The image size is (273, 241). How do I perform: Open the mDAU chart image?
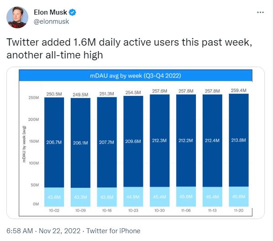point(136,143)
